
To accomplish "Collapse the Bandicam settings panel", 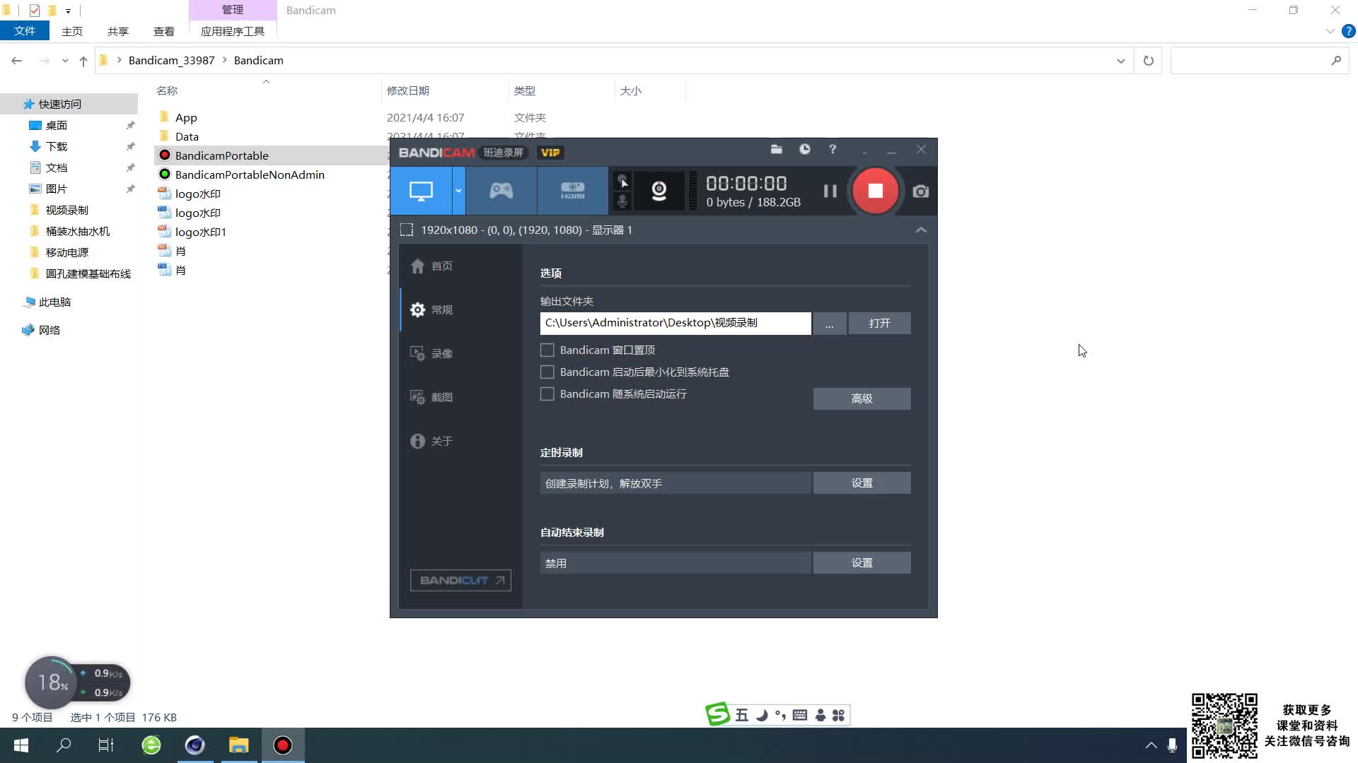I will pos(921,230).
